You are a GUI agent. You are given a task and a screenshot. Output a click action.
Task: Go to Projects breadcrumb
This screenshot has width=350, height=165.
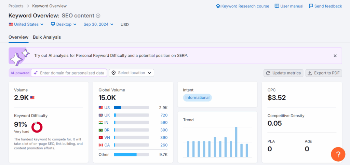[x=16, y=6]
